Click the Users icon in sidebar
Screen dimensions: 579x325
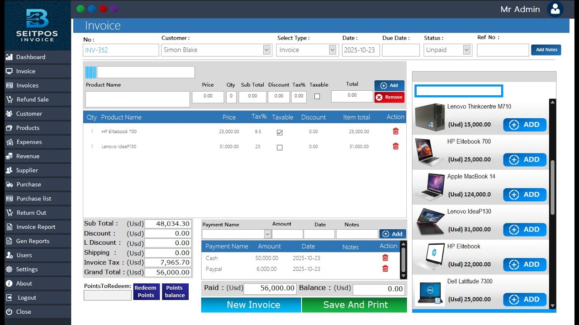[9, 255]
